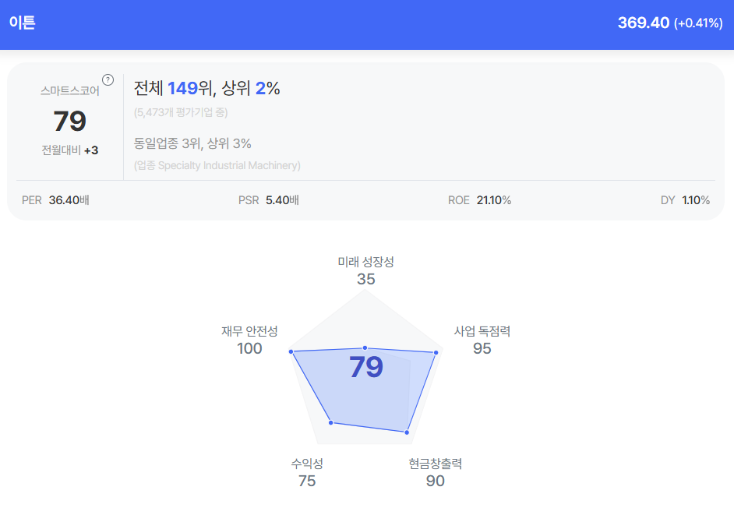Click the 369.40 stock price
The width and height of the screenshot is (734, 508).
point(643,23)
